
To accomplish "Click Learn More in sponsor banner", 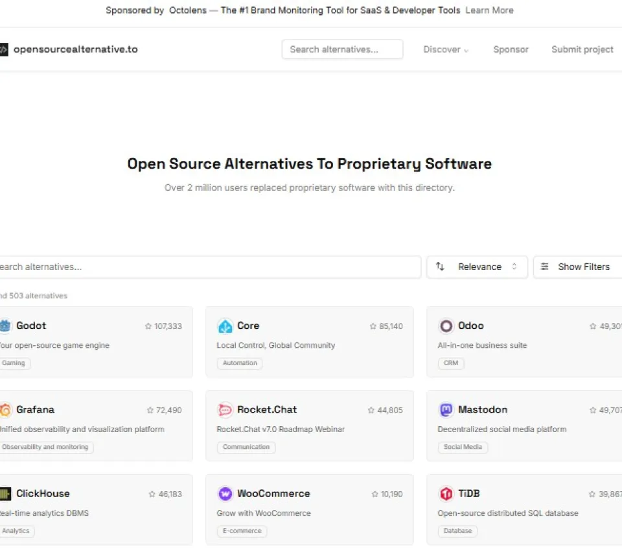I will point(490,10).
